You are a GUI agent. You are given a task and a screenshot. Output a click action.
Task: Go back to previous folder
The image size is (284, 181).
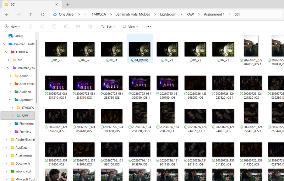coord(7,14)
